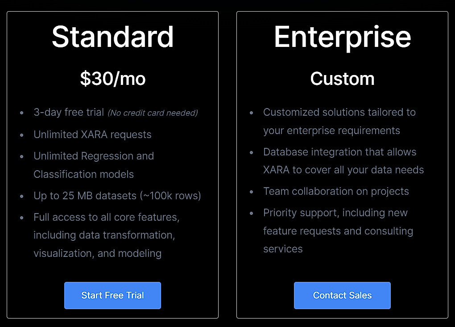Select the Customized solutions bullet point
455x327 pixels.
pos(339,121)
